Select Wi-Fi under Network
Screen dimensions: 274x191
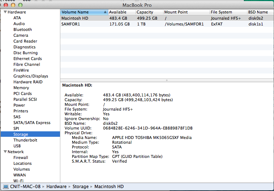pos(18,181)
